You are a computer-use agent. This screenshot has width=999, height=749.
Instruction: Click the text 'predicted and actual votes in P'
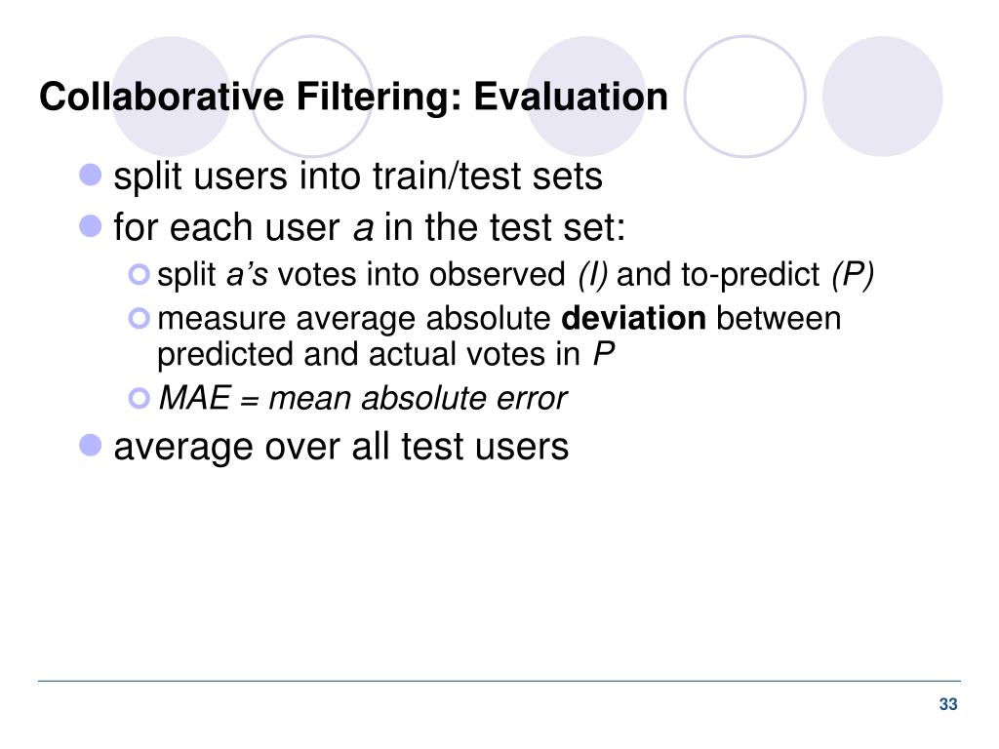tap(386, 354)
